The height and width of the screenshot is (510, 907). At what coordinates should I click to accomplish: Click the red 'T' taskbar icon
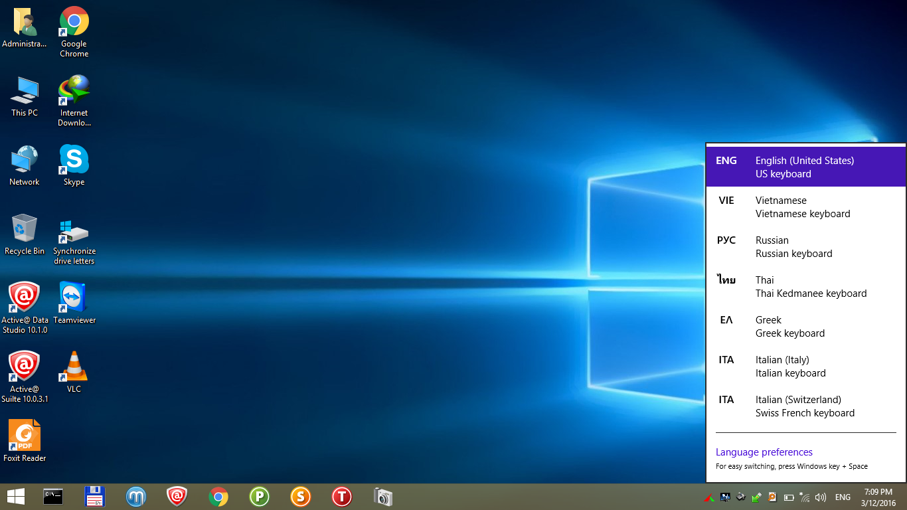click(341, 497)
